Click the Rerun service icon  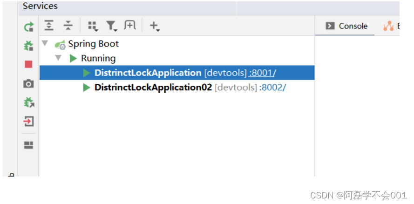[x=29, y=27]
